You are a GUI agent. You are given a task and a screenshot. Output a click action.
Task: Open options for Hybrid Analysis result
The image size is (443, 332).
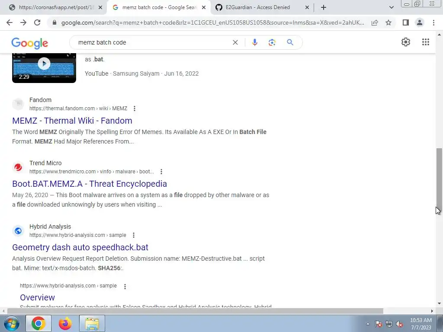134,235
